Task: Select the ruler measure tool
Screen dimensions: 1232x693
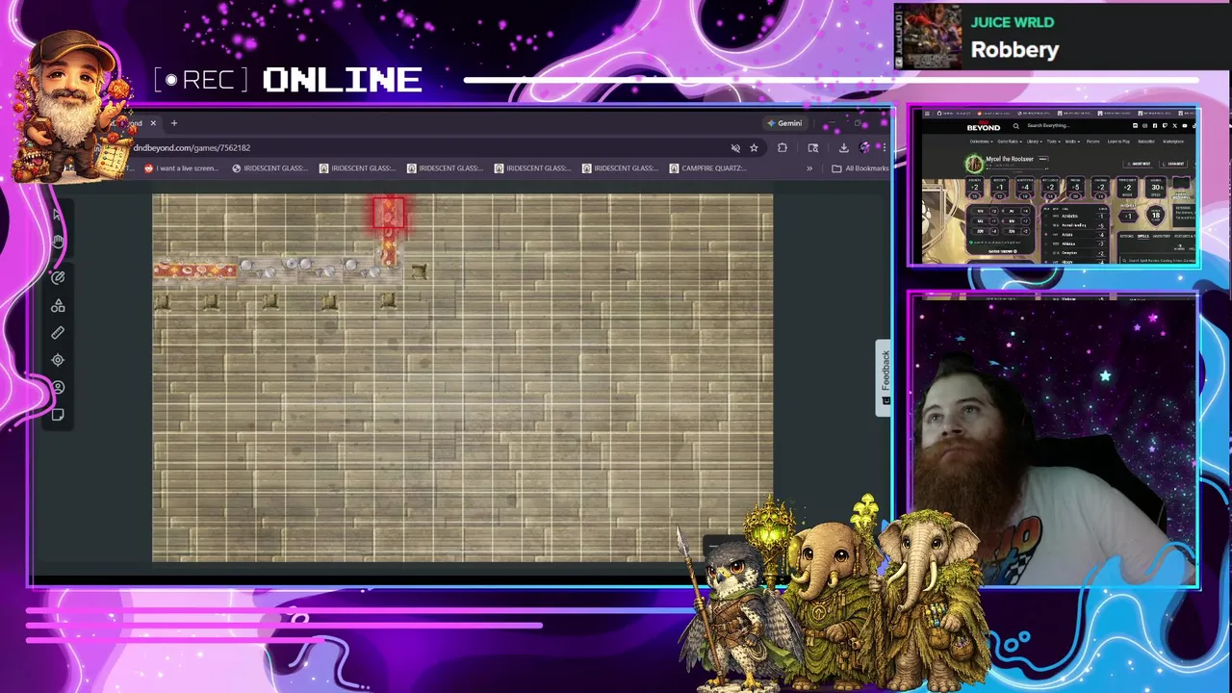Action: [x=58, y=332]
